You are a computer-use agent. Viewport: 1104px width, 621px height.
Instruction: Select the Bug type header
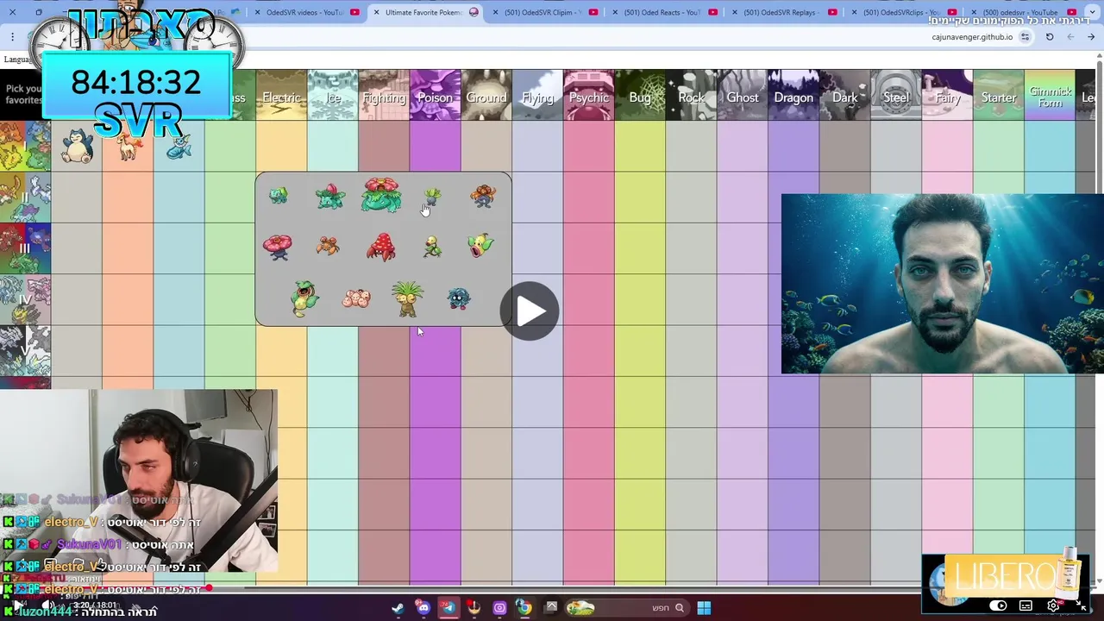coord(640,95)
